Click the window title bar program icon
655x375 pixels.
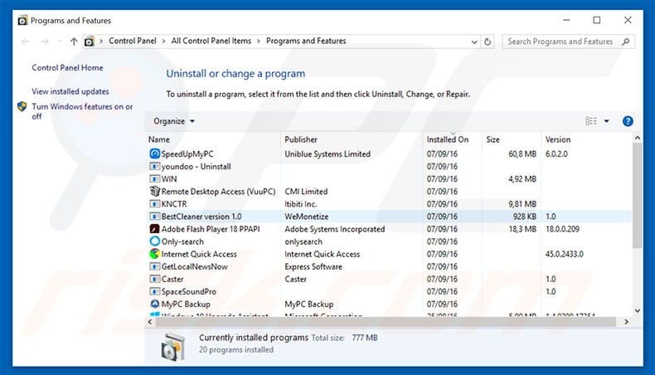(22, 21)
